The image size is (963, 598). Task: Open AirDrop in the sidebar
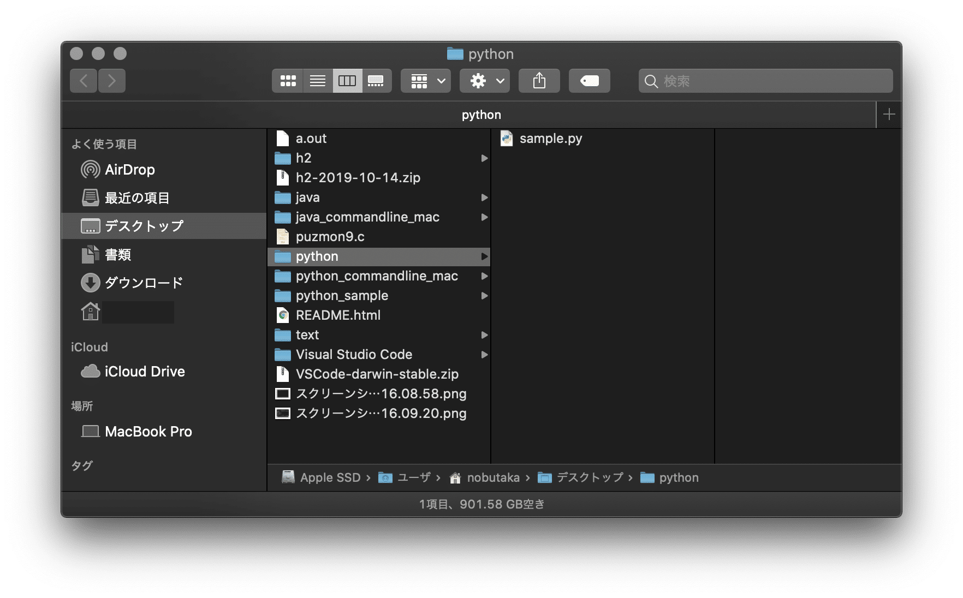tap(129, 170)
